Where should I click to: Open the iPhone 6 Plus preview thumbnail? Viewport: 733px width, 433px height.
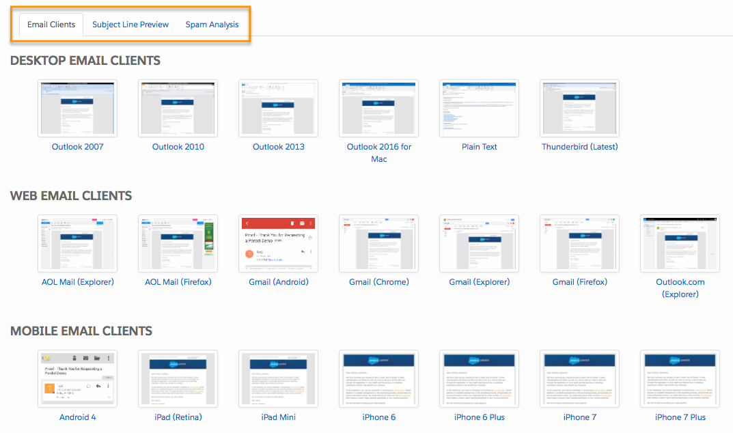click(479, 379)
